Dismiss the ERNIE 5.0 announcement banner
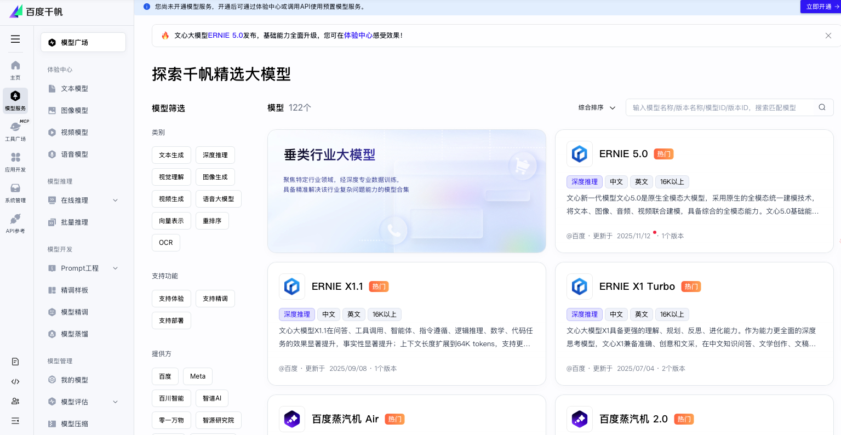This screenshot has width=841, height=435. (x=828, y=36)
